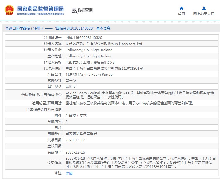Click the 网上办事大厅 person icon
Viewport: 220px width, 181px height.
click(204, 8)
